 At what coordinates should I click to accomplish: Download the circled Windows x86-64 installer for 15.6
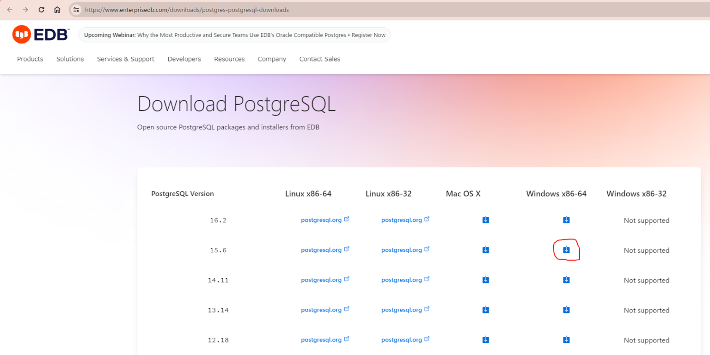[566, 250]
